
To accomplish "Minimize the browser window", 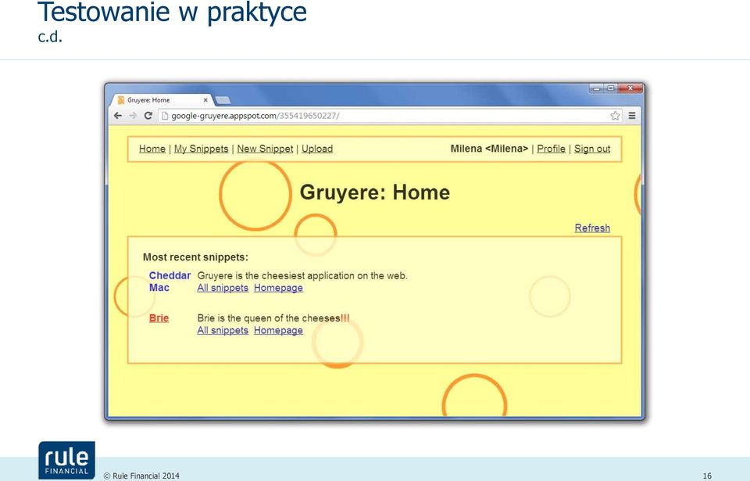I will tap(596, 88).
